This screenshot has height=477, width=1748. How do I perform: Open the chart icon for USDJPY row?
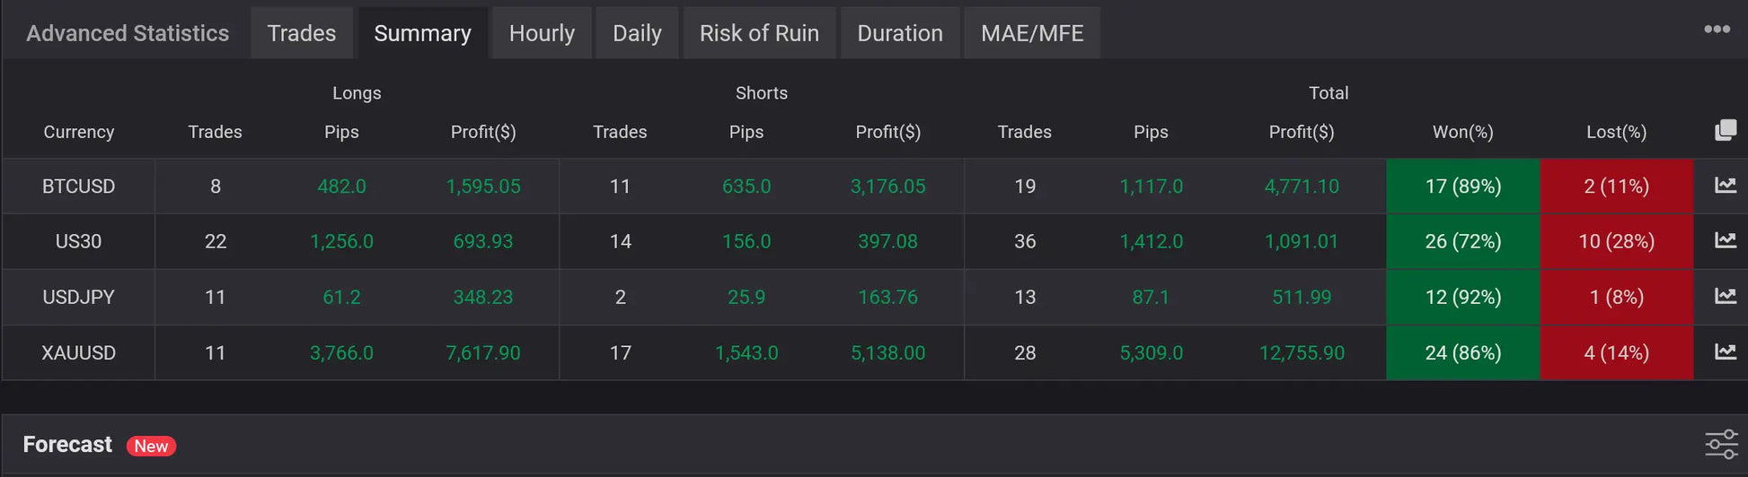point(1726,296)
